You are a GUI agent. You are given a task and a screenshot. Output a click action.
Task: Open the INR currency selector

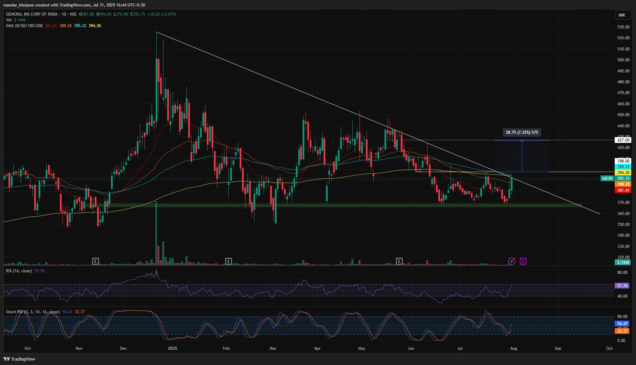[x=622, y=15]
